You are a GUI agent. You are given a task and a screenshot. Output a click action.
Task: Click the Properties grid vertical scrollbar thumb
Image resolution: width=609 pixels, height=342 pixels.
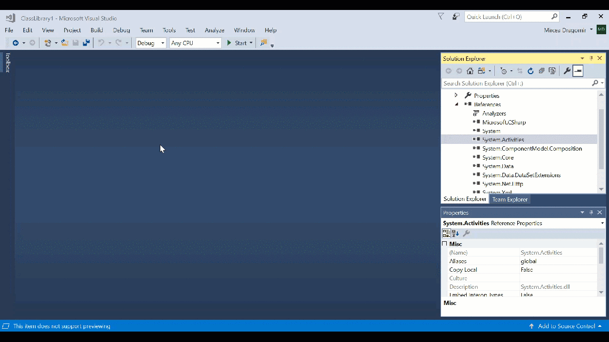click(601, 256)
